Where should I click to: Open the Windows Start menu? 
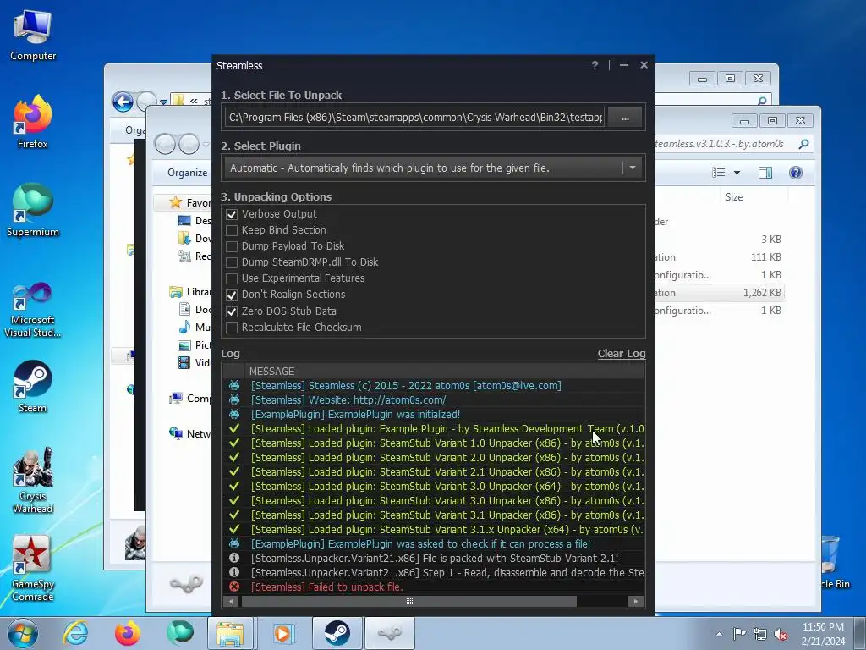(23, 633)
